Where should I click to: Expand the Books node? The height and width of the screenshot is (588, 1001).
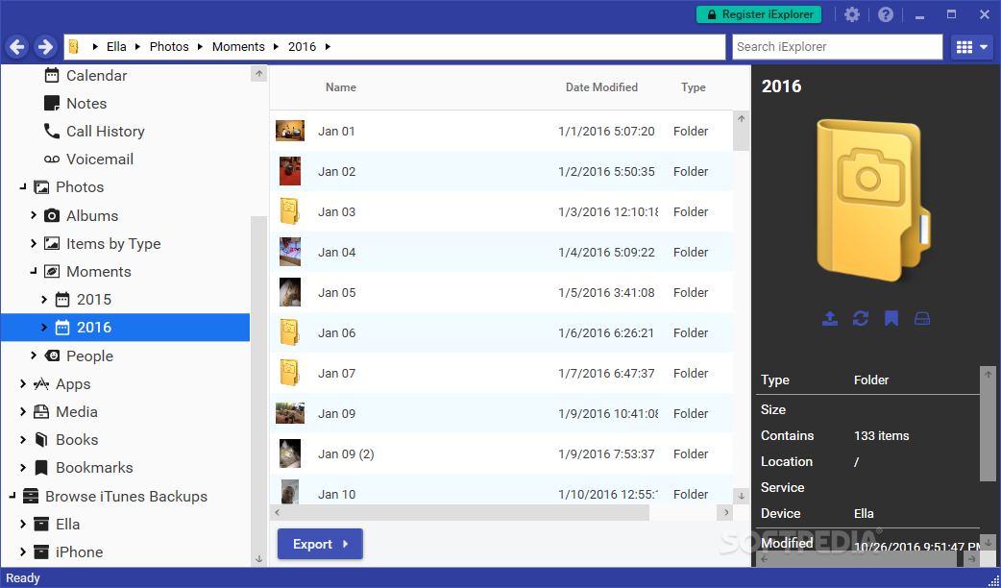(23, 439)
